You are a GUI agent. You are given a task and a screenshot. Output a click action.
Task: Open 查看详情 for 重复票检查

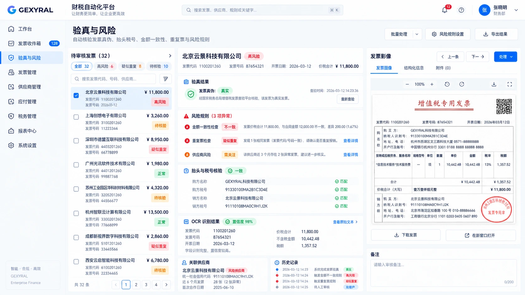[350, 141]
